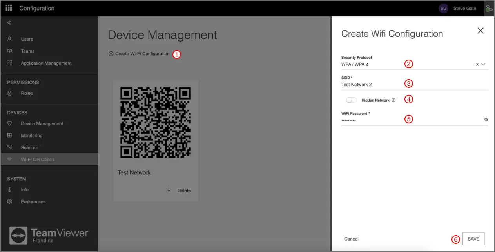
Task: Open the Steve Gate user menu
Action: [464, 8]
